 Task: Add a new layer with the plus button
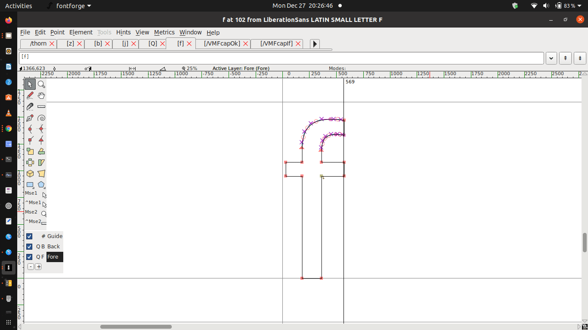39,266
